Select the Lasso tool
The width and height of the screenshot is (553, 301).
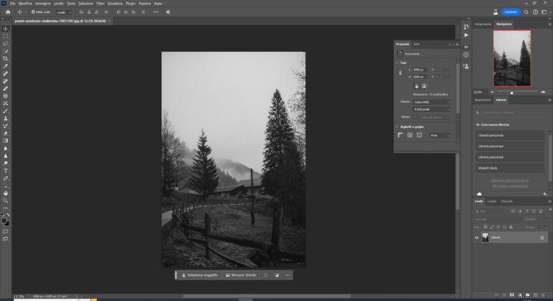(6, 43)
